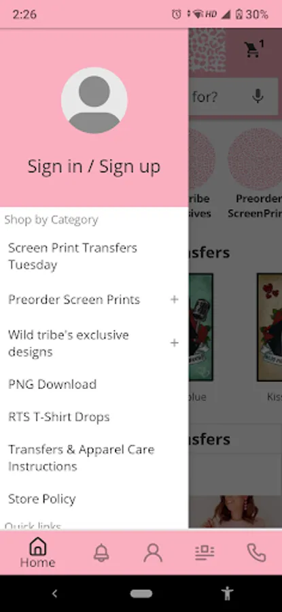Open the shopping cart icon

pos(253,50)
